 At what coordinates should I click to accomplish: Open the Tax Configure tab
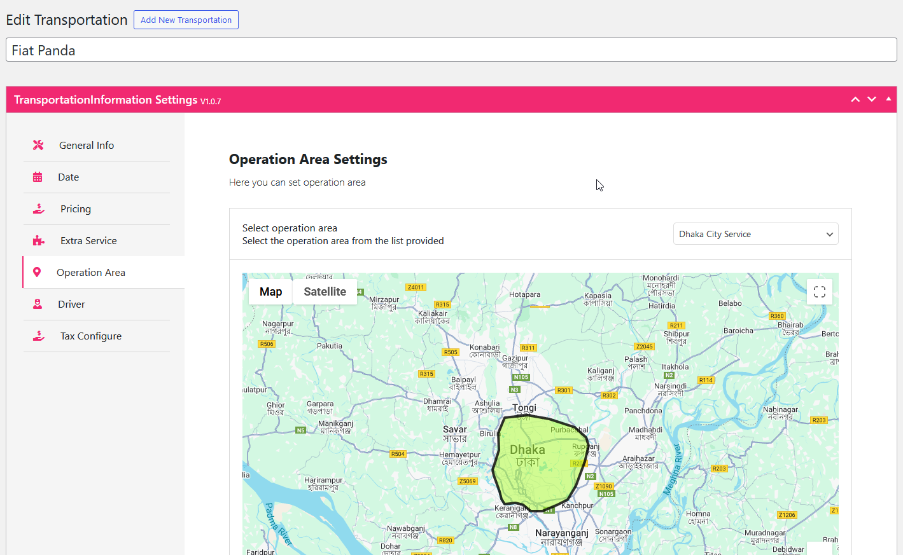pyautogui.click(x=91, y=336)
